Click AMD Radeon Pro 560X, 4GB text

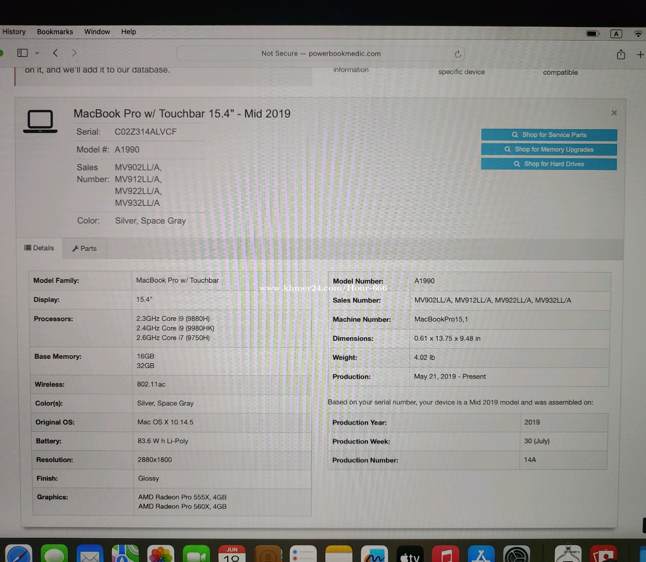(x=182, y=507)
